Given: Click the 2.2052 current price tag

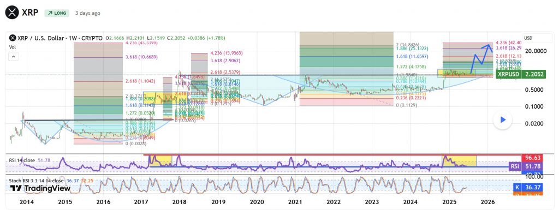Looking at the screenshot, I should (534, 74).
